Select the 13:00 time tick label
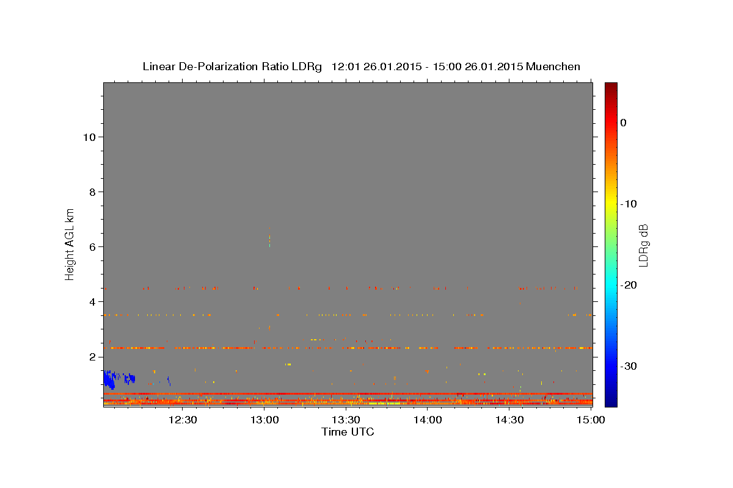Screen dimensions: 733x488 tap(264, 420)
